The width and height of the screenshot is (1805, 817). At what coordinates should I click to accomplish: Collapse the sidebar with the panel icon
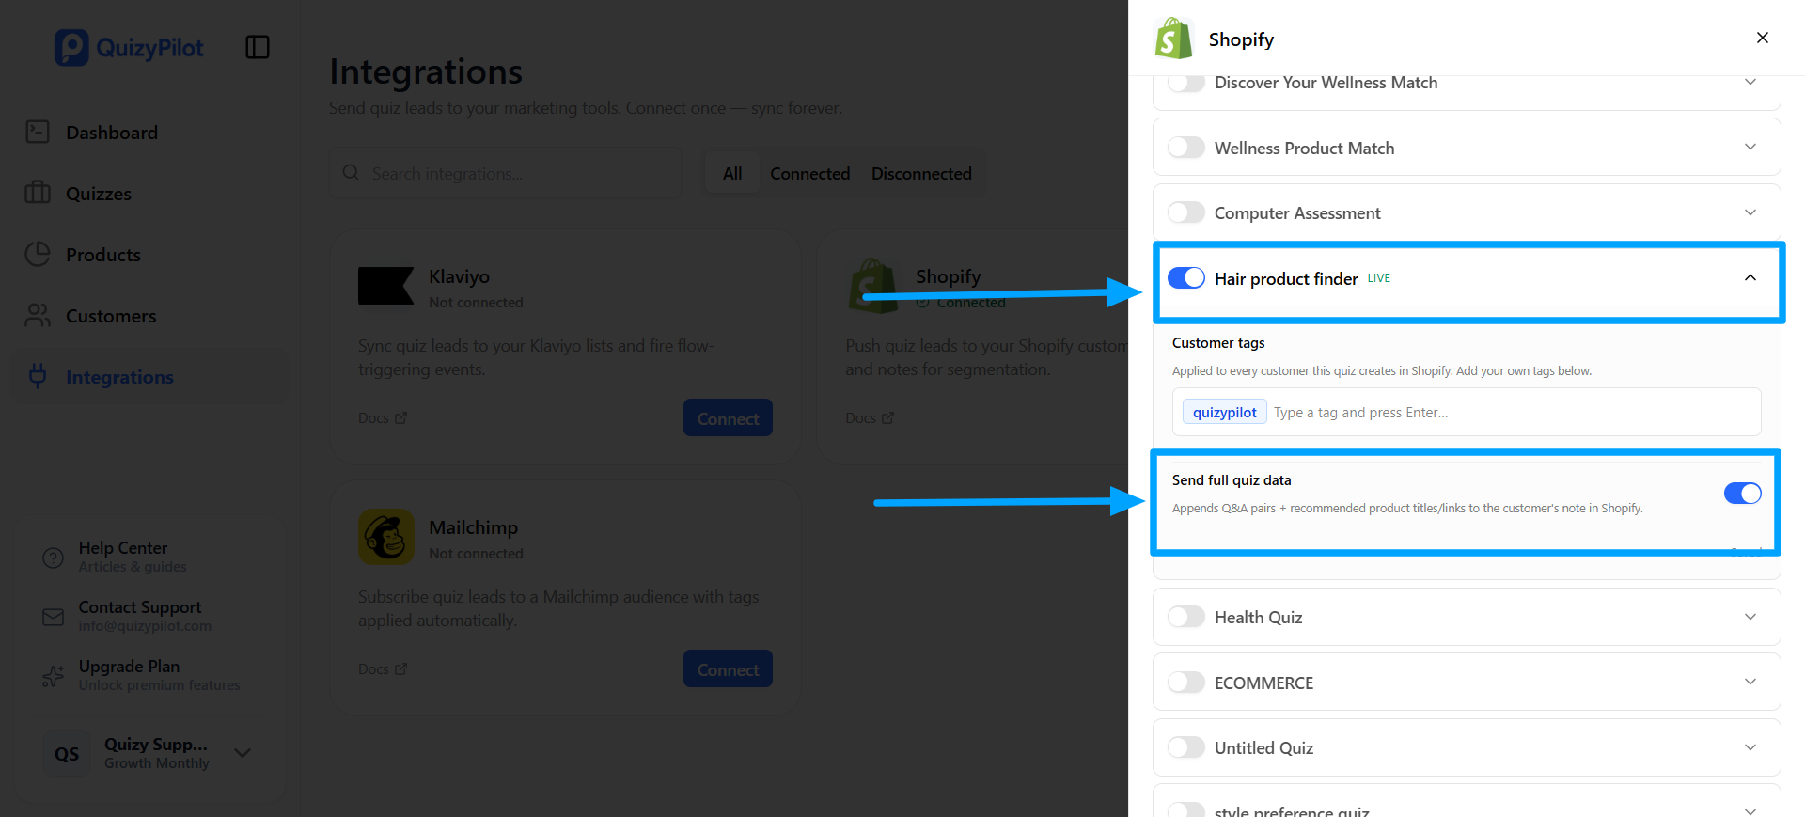click(258, 47)
